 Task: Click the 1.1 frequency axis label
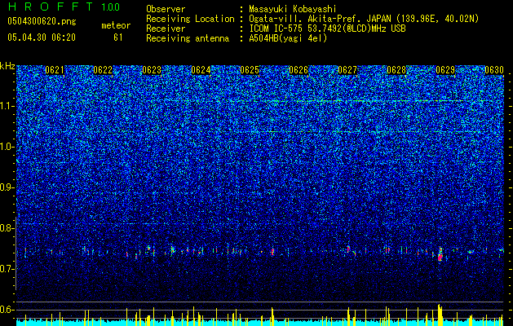(x=7, y=106)
